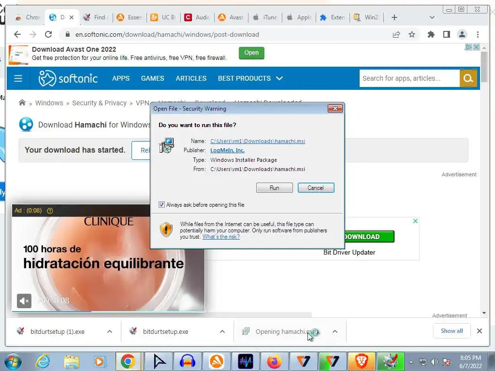The height and width of the screenshot is (371, 495).
Task: Click the breadcrumb home icon
Action: 22,103
